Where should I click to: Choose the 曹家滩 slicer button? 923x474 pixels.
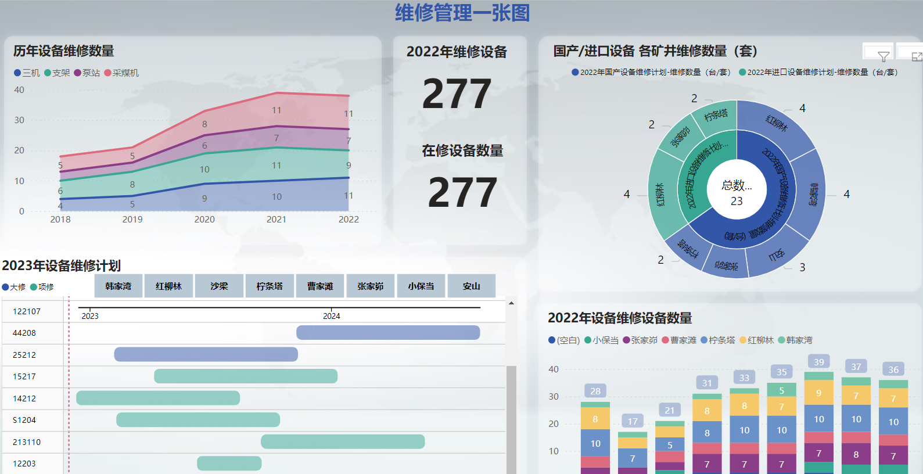click(320, 286)
